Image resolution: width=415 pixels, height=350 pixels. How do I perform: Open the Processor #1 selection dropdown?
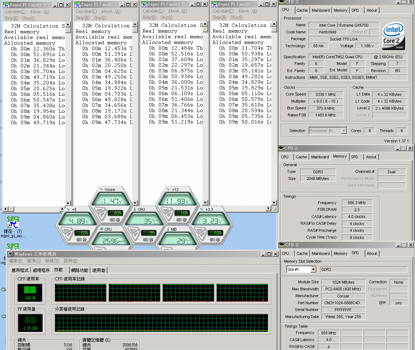tap(344, 131)
